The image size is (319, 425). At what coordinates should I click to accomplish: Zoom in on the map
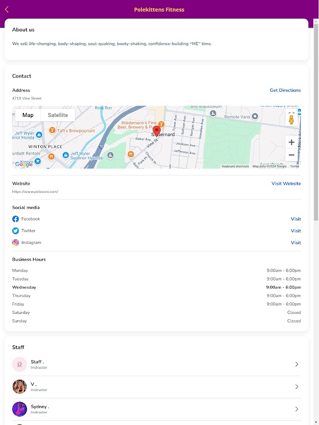point(291,142)
